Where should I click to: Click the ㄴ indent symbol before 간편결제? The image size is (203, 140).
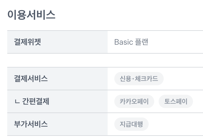point(17,102)
